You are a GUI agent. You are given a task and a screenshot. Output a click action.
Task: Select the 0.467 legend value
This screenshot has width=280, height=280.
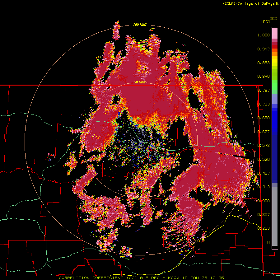[264, 173]
